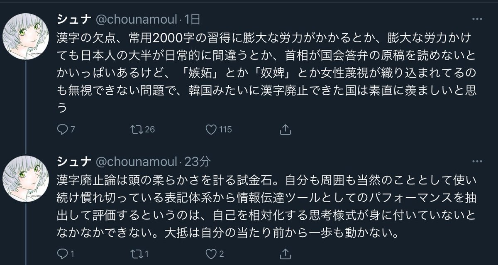Share the first tweet
Viewport: 498px width, 265px height.
pos(285,130)
